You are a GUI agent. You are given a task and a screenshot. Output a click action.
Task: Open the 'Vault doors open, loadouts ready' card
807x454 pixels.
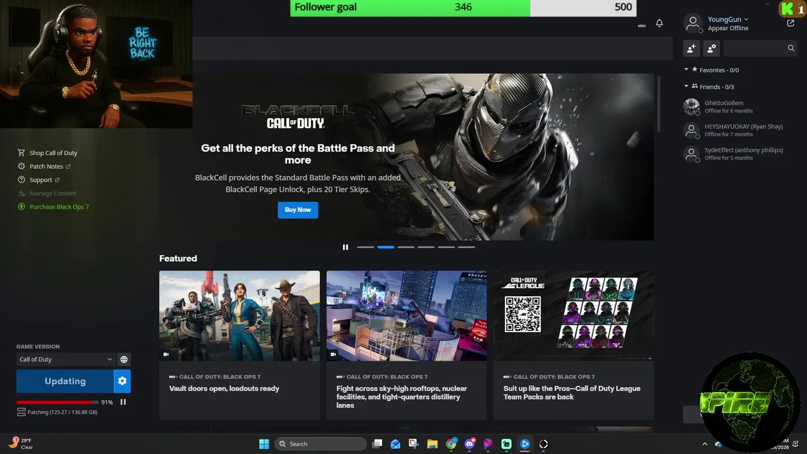pos(240,345)
